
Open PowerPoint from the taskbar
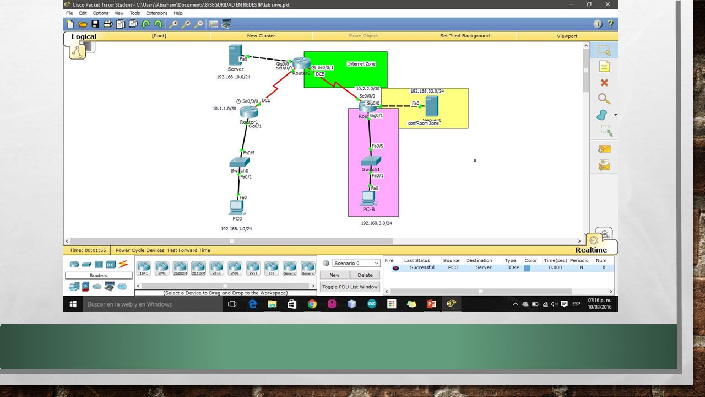pyautogui.click(x=431, y=304)
